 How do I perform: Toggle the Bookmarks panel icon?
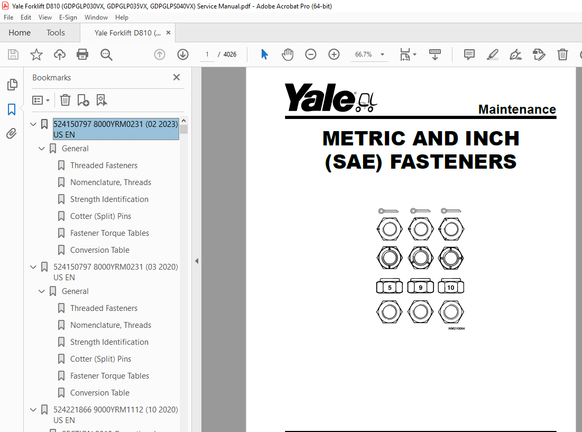(x=12, y=109)
